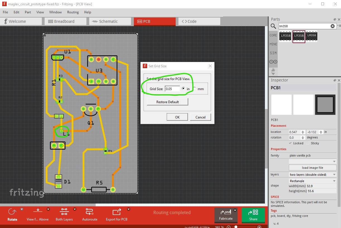Clear the parts search field
This screenshot has height=228, width=341.
coord(333,26)
